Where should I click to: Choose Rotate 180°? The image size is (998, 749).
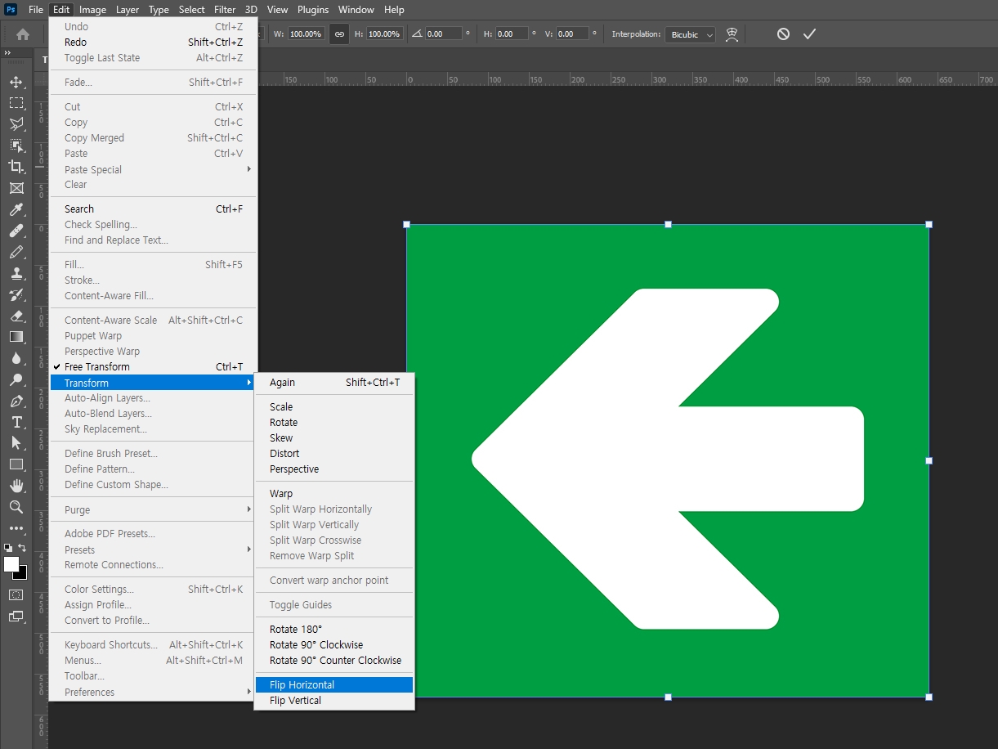(x=334, y=630)
